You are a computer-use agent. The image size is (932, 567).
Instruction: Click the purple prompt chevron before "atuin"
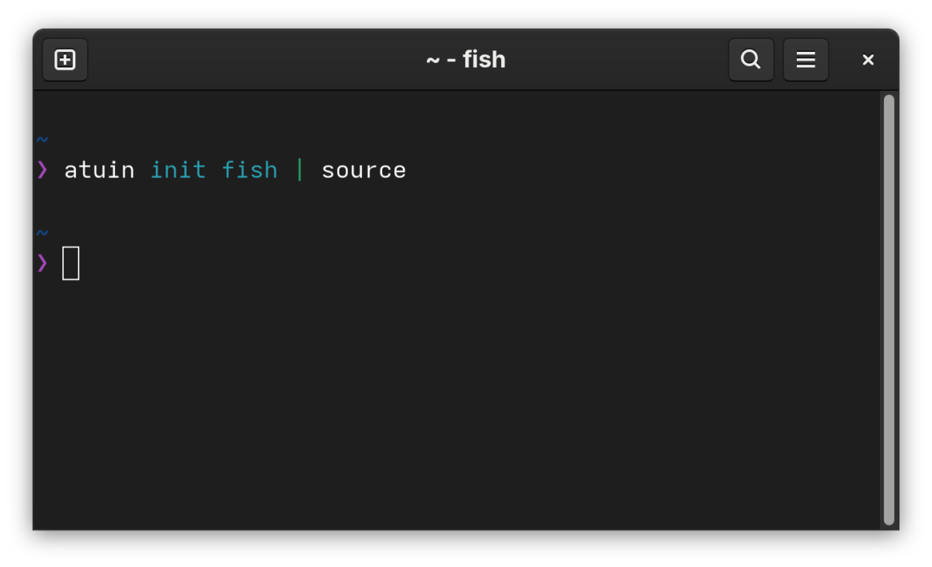(x=42, y=170)
